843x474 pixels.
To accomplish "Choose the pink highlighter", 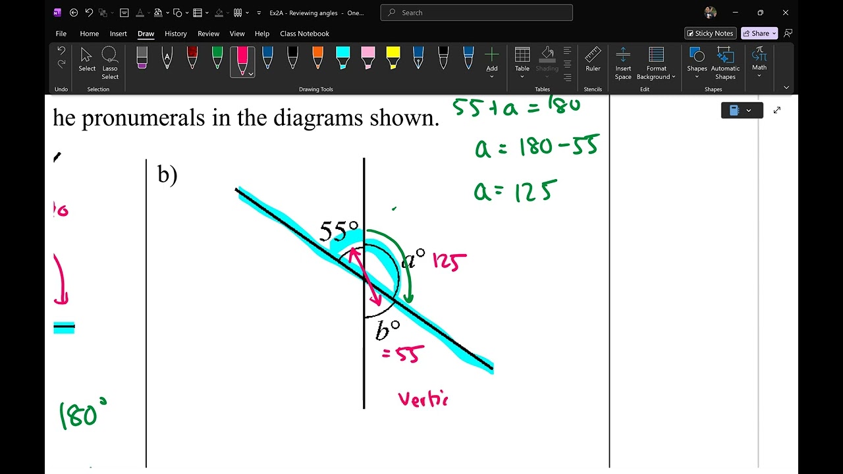I will (367, 58).
